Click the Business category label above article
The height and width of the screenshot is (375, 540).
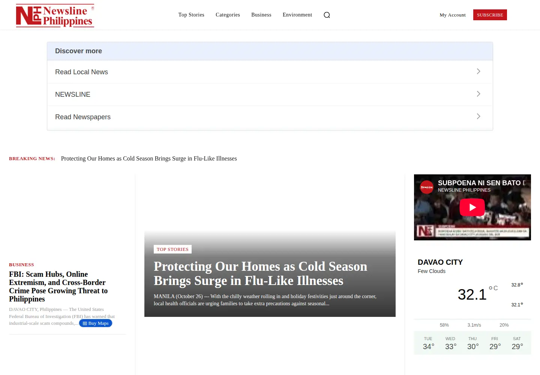[21, 265]
